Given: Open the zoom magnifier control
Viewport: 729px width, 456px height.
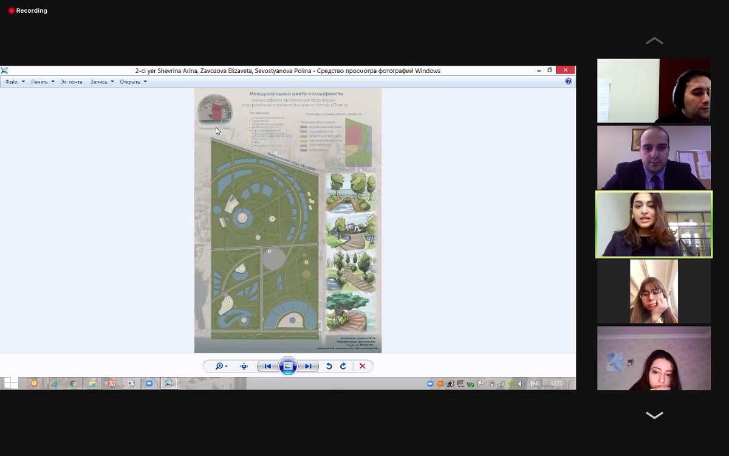Looking at the screenshot, I should tap(220, 366).
